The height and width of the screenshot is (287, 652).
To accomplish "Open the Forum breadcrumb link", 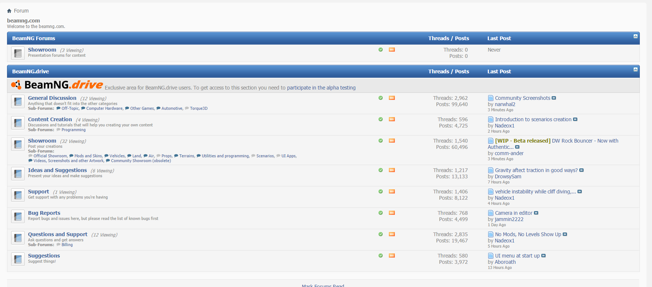I will coord(21,11).
